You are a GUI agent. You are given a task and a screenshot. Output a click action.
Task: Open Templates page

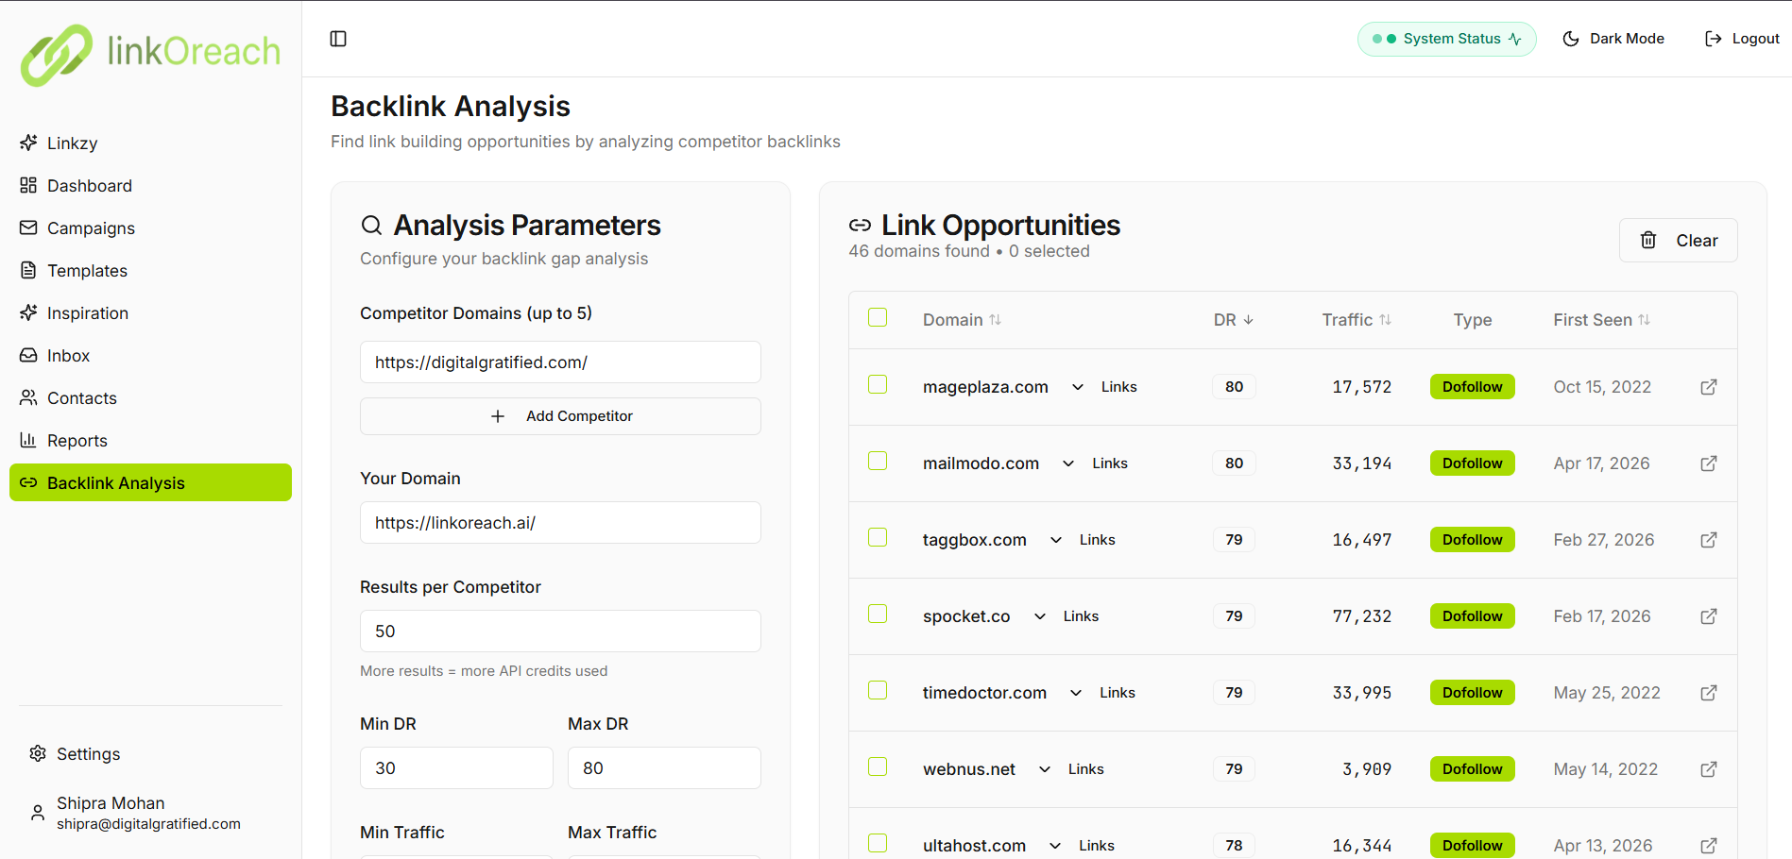(x=150, y=271)
